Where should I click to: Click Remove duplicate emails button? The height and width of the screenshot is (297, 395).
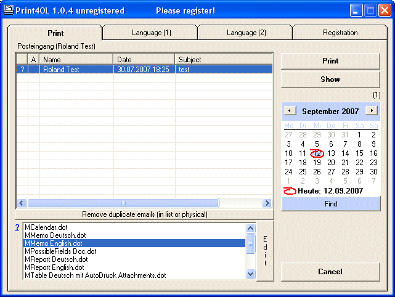[145, 214]
